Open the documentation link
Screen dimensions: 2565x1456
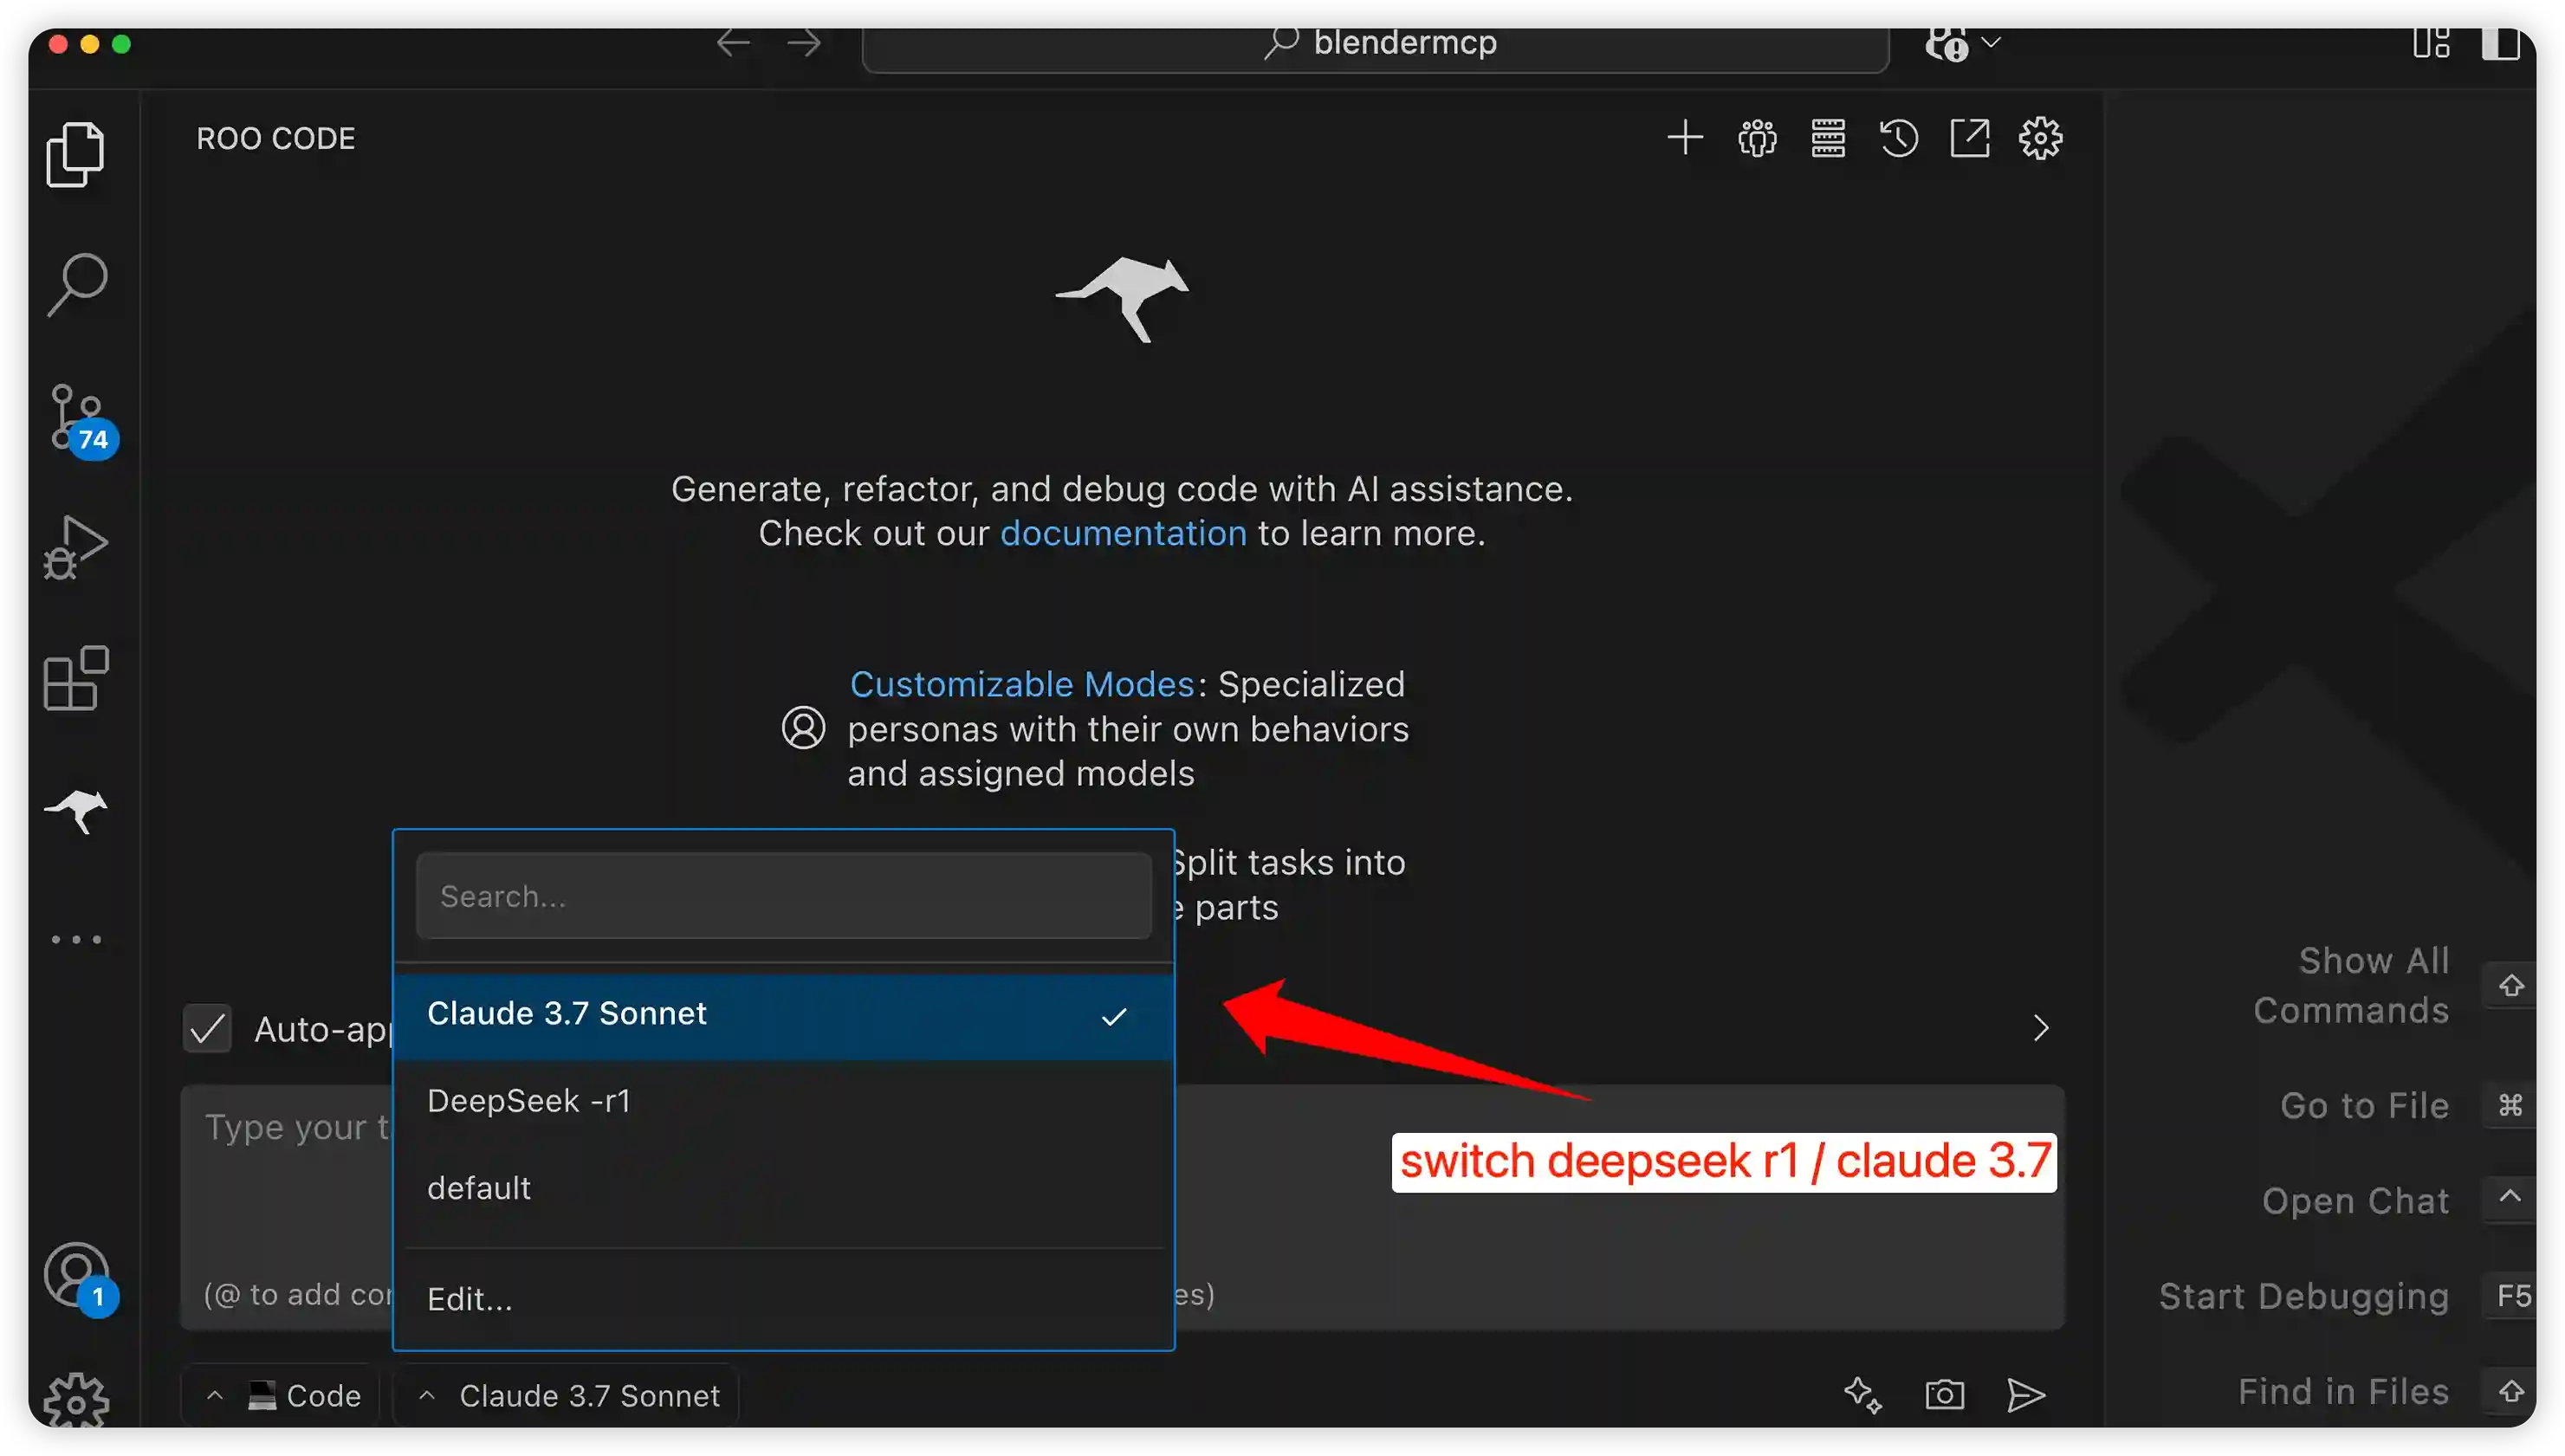coord(1123,533)
